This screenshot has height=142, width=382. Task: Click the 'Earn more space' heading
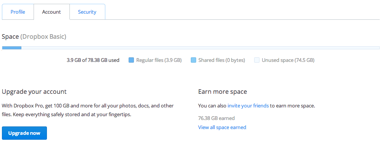point(222,92)
